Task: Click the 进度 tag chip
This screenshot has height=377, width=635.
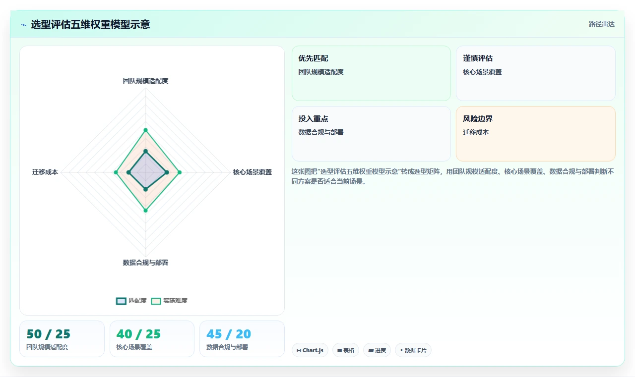Action: click(x=377, y=350)
